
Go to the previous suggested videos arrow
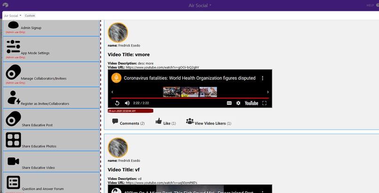(112, 92)
